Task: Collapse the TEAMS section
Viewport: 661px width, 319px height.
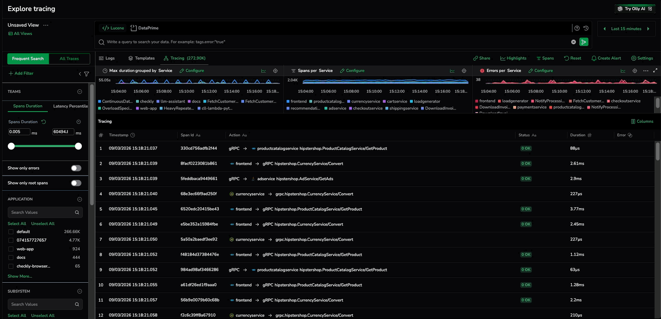Action: [80, 91]
